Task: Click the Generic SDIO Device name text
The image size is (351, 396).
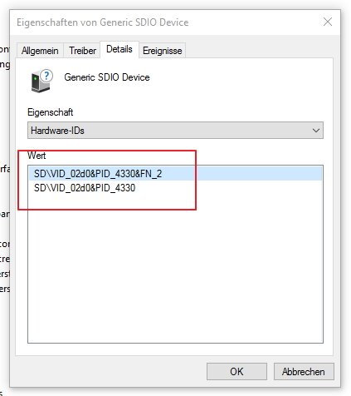Action: point(107,77)
